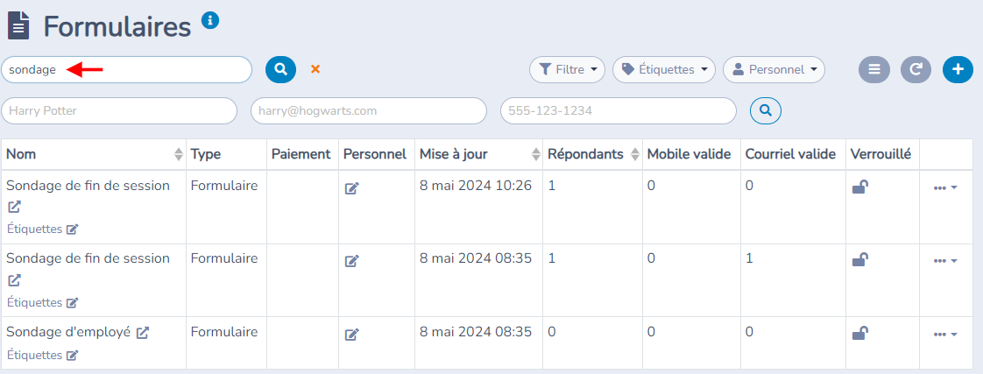This screenshot has width=983, height=374.
Task: Toggle lock on row with Courriel valide 1
Action: [860, 260]
